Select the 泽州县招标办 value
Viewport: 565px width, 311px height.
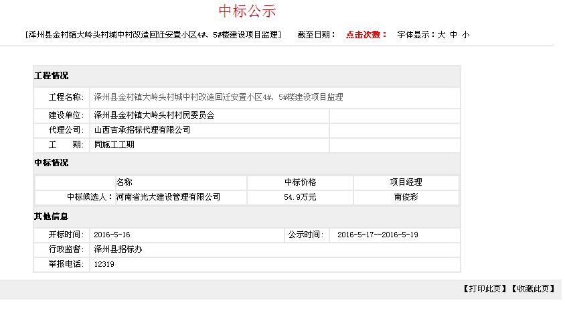pyautogui.click(x=118, y=249)
